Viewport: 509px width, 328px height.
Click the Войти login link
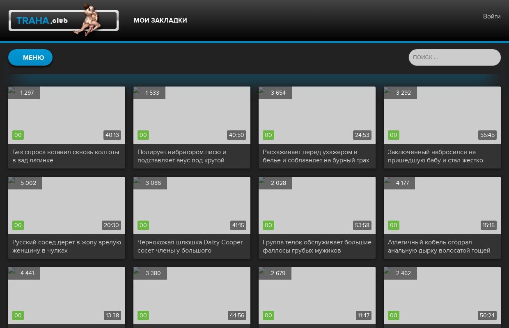pos(491,16)
